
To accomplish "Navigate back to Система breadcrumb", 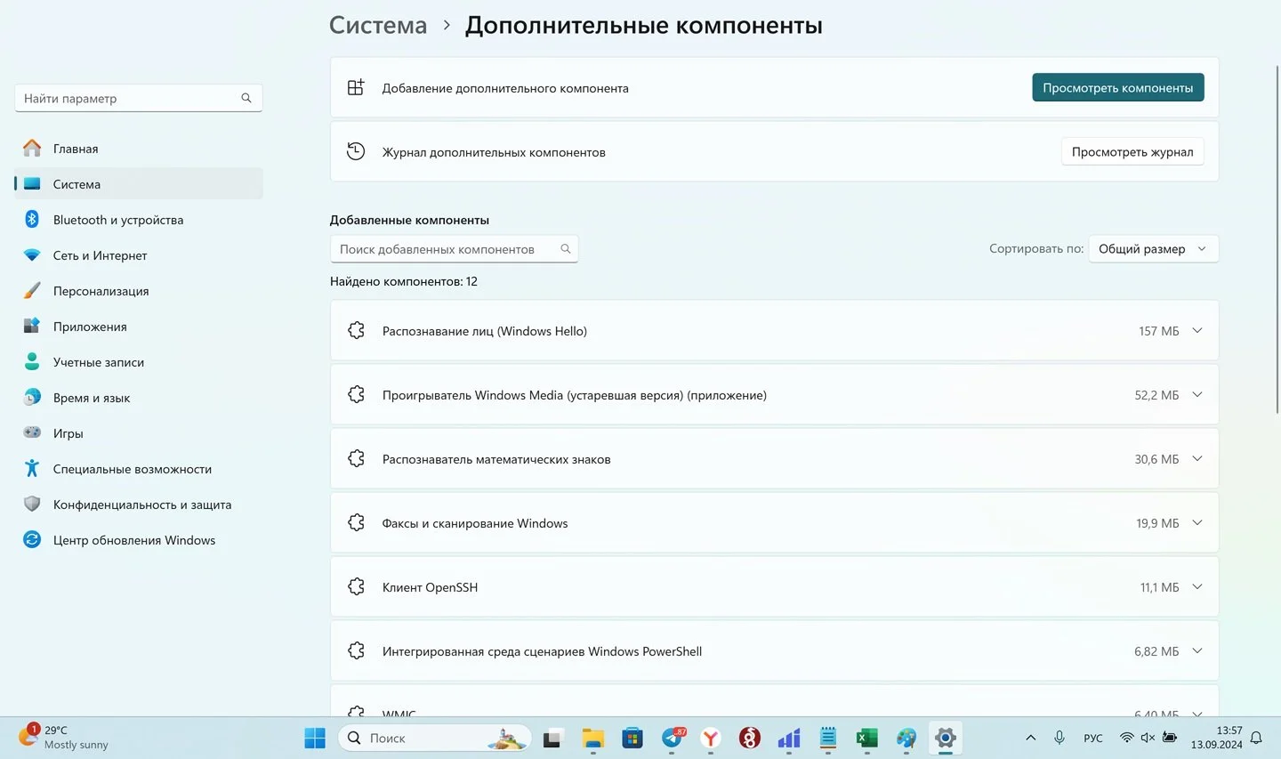I will click(x=378, y=25).
